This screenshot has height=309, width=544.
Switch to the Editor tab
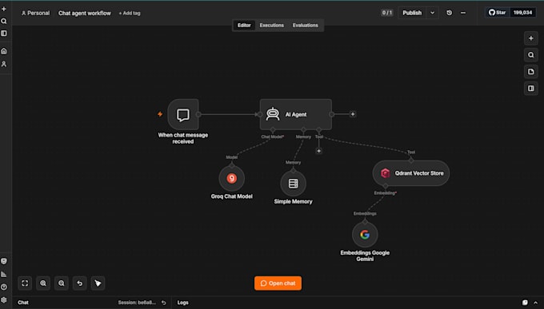tap(244, 26)
